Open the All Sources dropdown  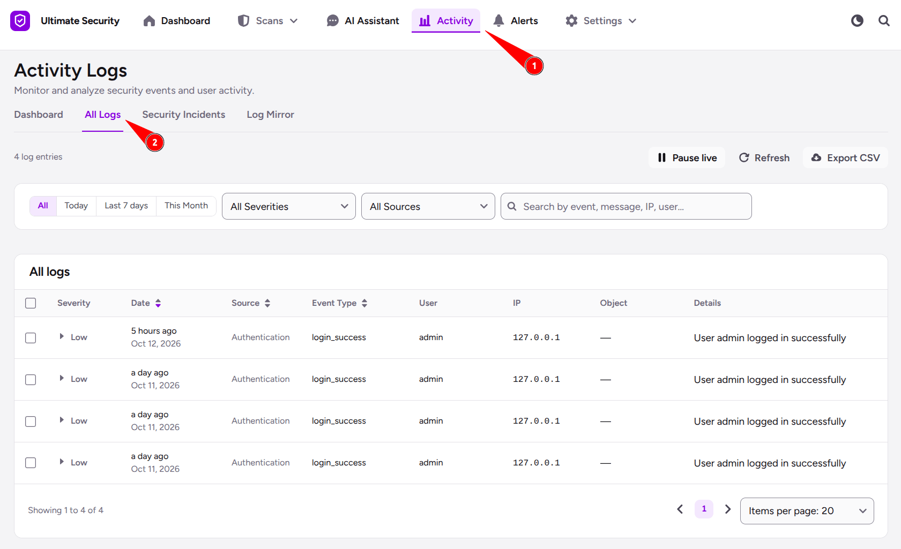[428, 206]
